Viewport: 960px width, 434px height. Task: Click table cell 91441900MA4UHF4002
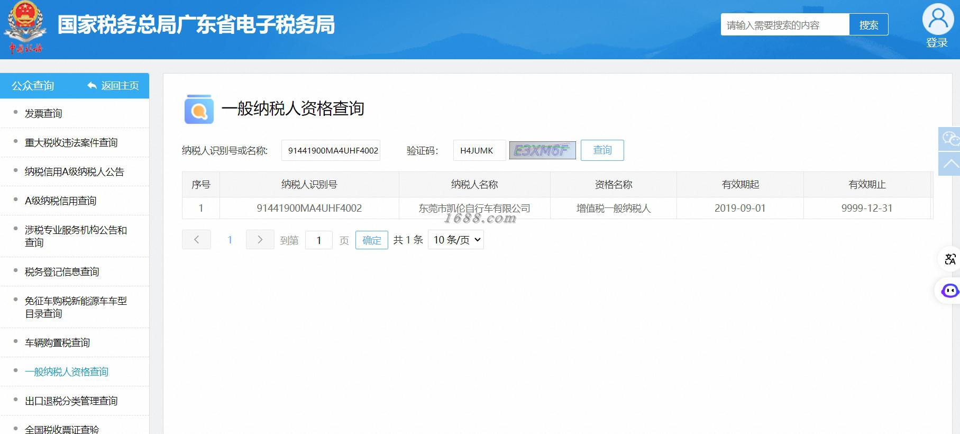tap(309, 208)
